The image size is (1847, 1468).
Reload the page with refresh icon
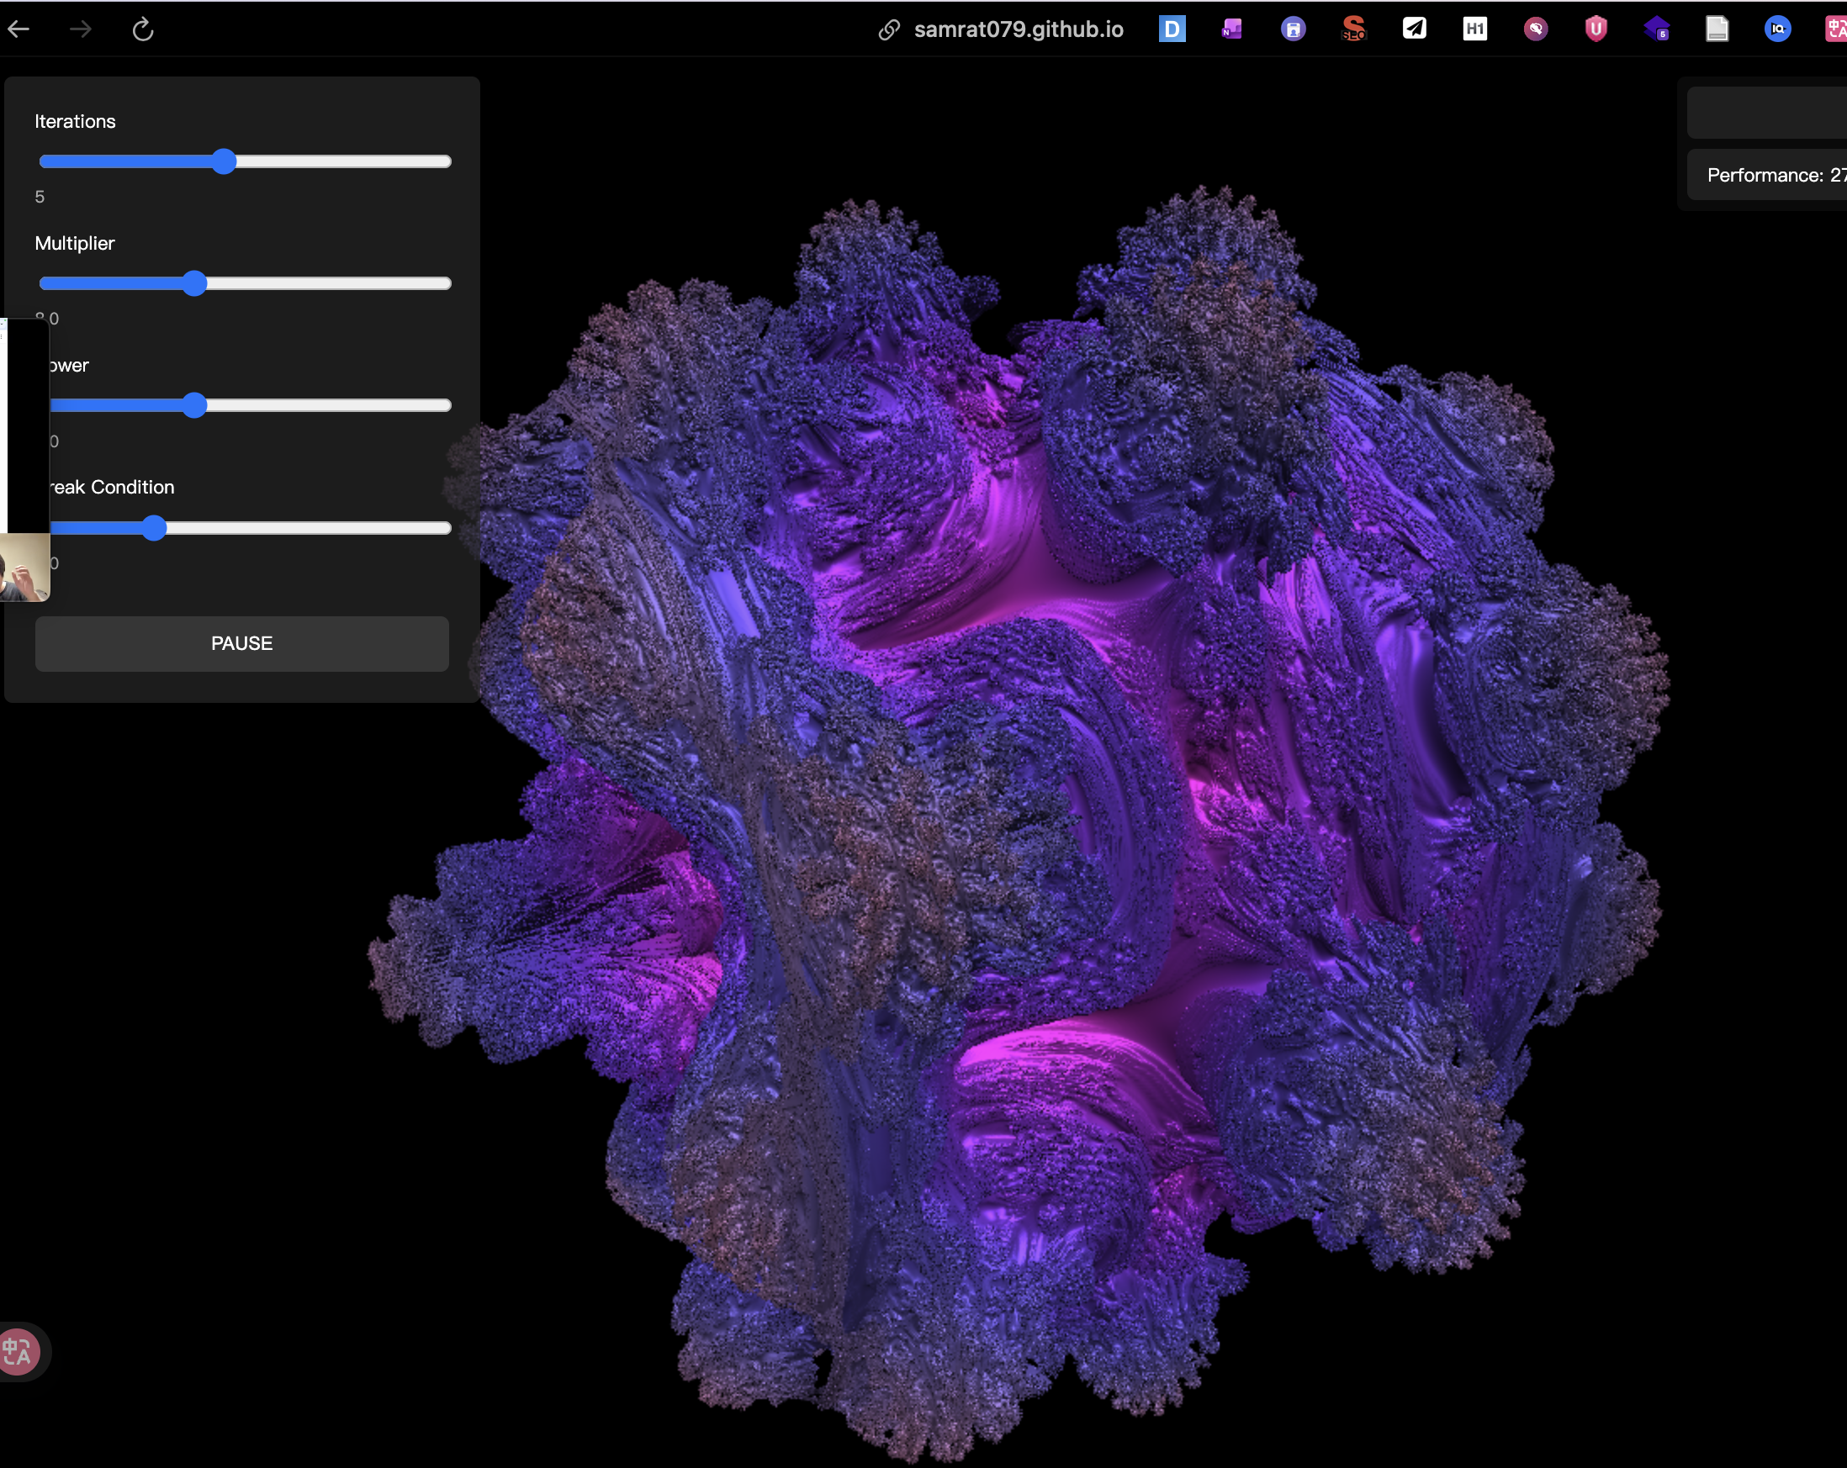click(x=143, y=29)
